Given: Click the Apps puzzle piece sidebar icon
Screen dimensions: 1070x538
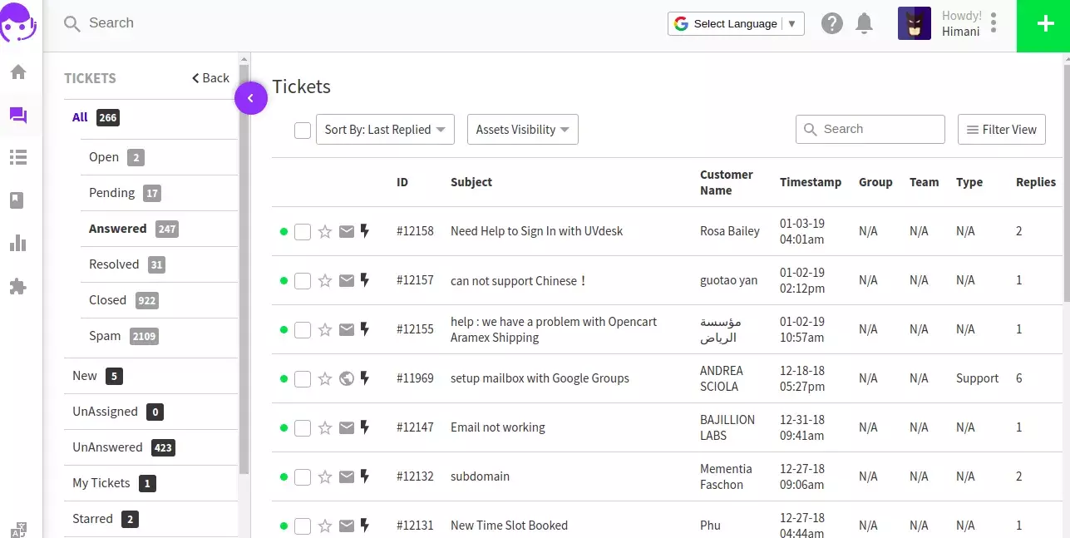Looking at the screenshot, I should (x=17, y=286).
